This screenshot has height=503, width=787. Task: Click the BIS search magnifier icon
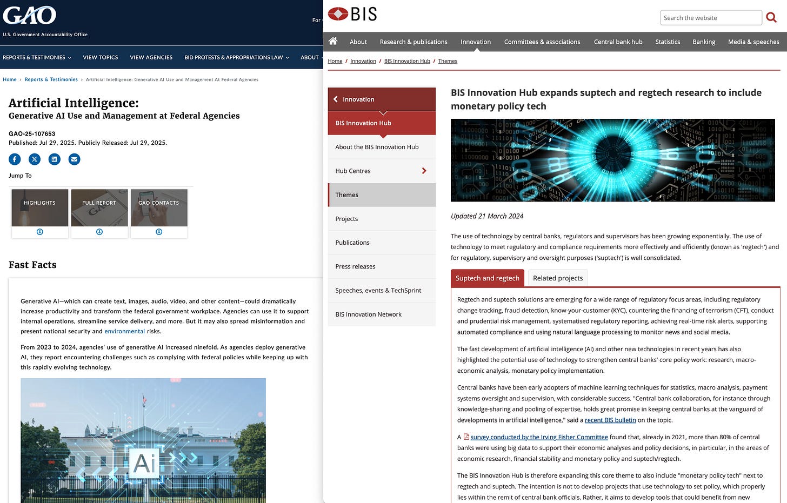point(771,18)
